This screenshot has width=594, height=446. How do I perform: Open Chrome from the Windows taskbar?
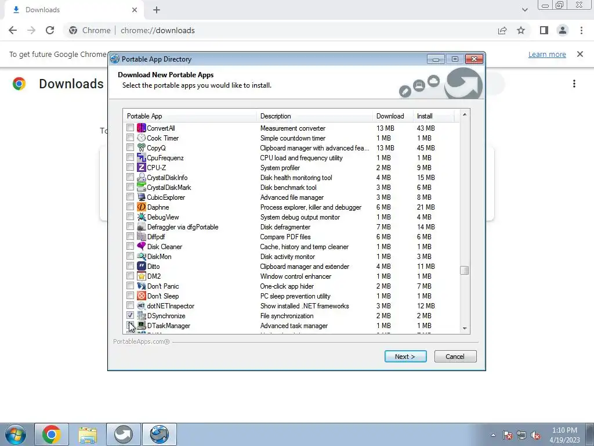[x=52, y=434]
